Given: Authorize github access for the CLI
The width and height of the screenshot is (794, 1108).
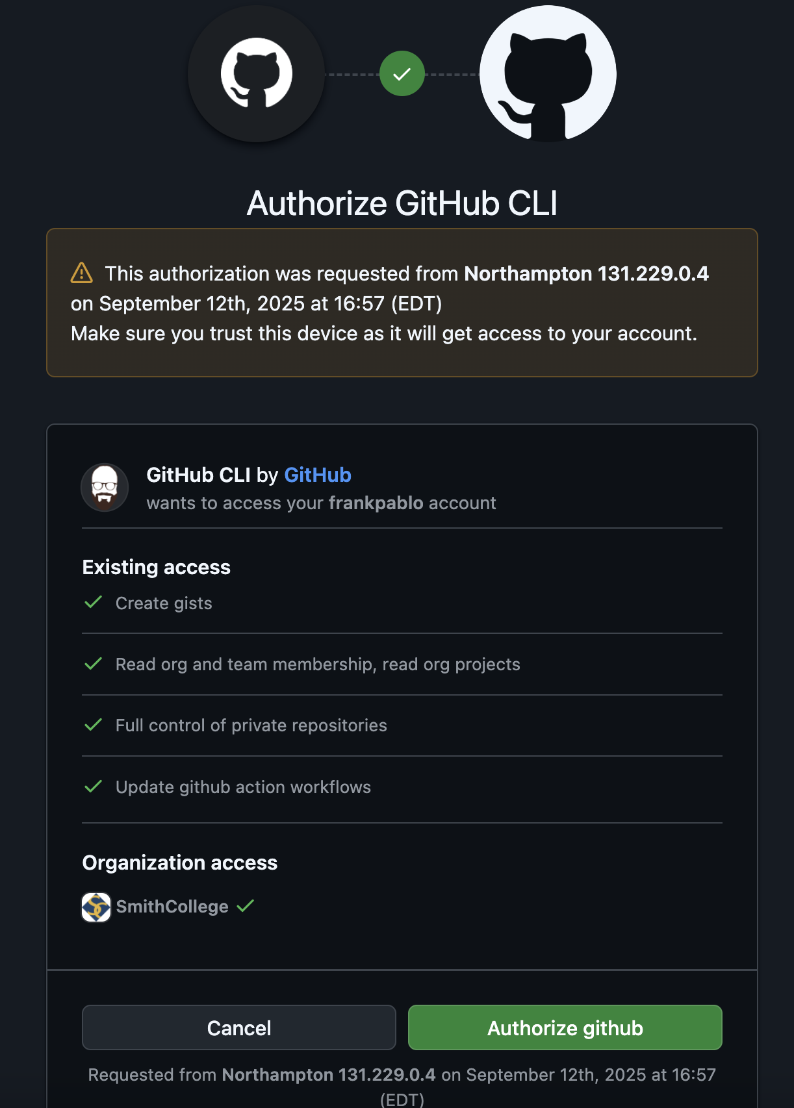Looking at the screenshot, I should click(x=564, y=1027).
